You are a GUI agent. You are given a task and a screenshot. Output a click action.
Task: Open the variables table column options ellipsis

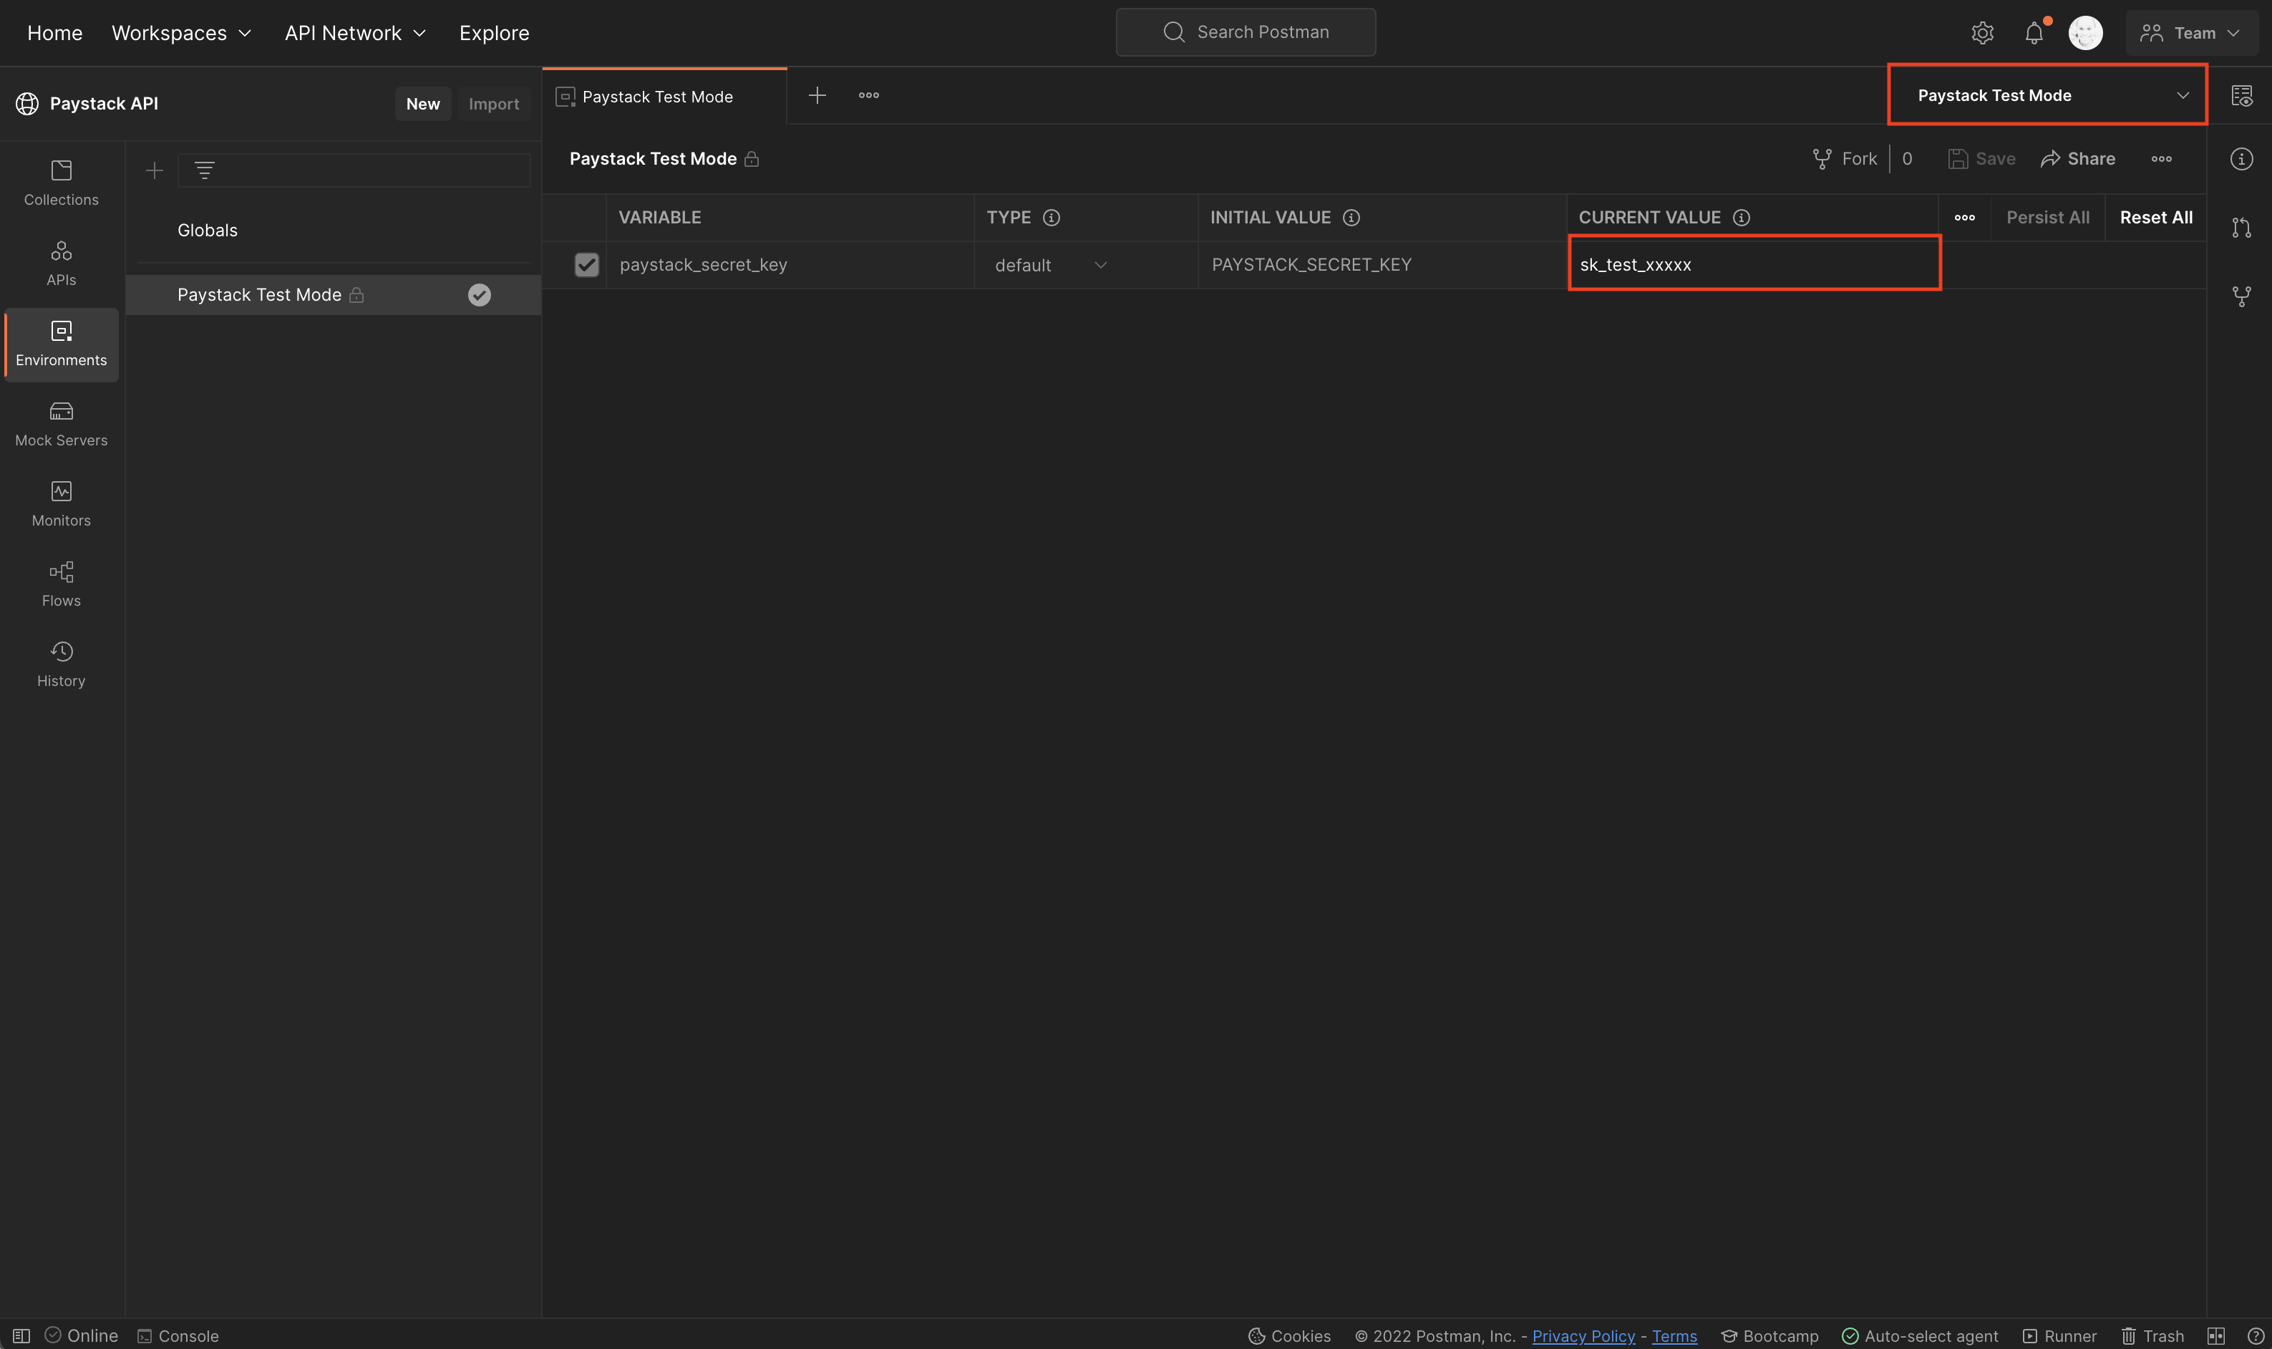pos(1964,217)
